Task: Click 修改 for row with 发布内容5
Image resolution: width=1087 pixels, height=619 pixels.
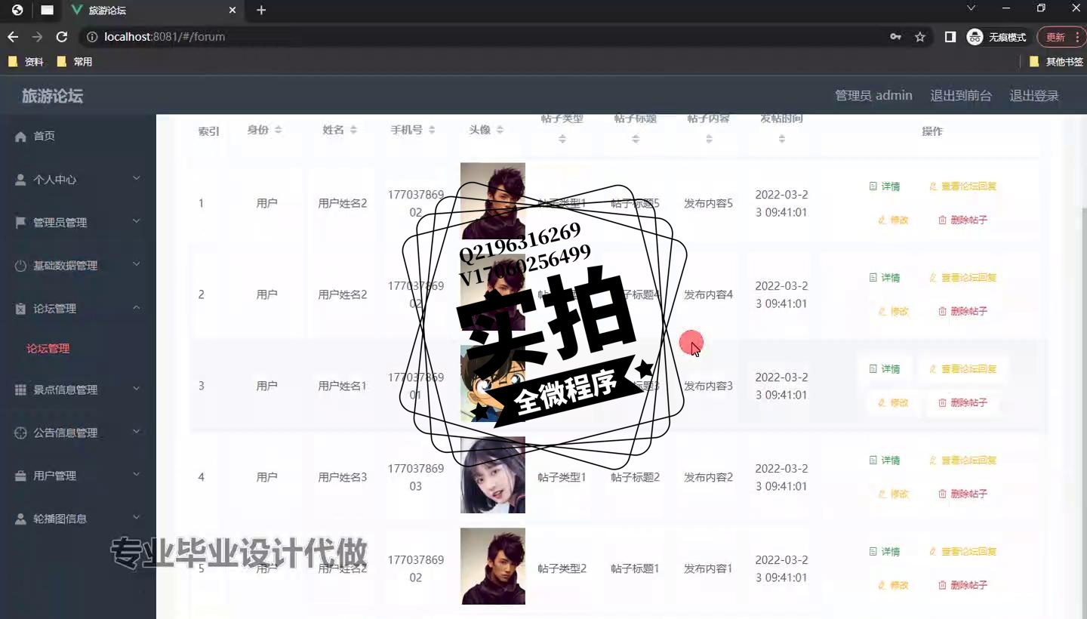Action: (x=893, y=220)
